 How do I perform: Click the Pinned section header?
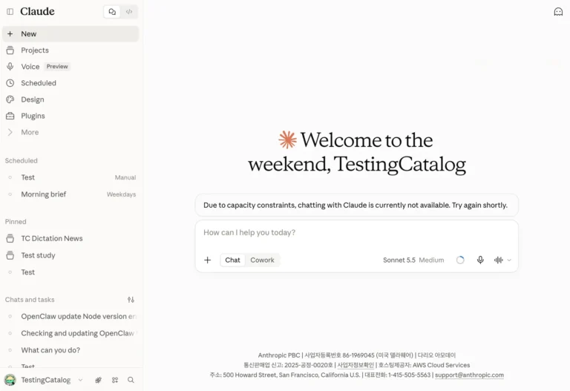[16, 222]
